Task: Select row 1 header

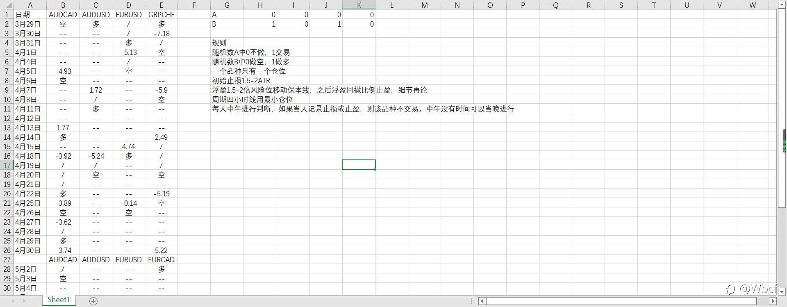Action: pyautogui.click(x=7, y=14)
